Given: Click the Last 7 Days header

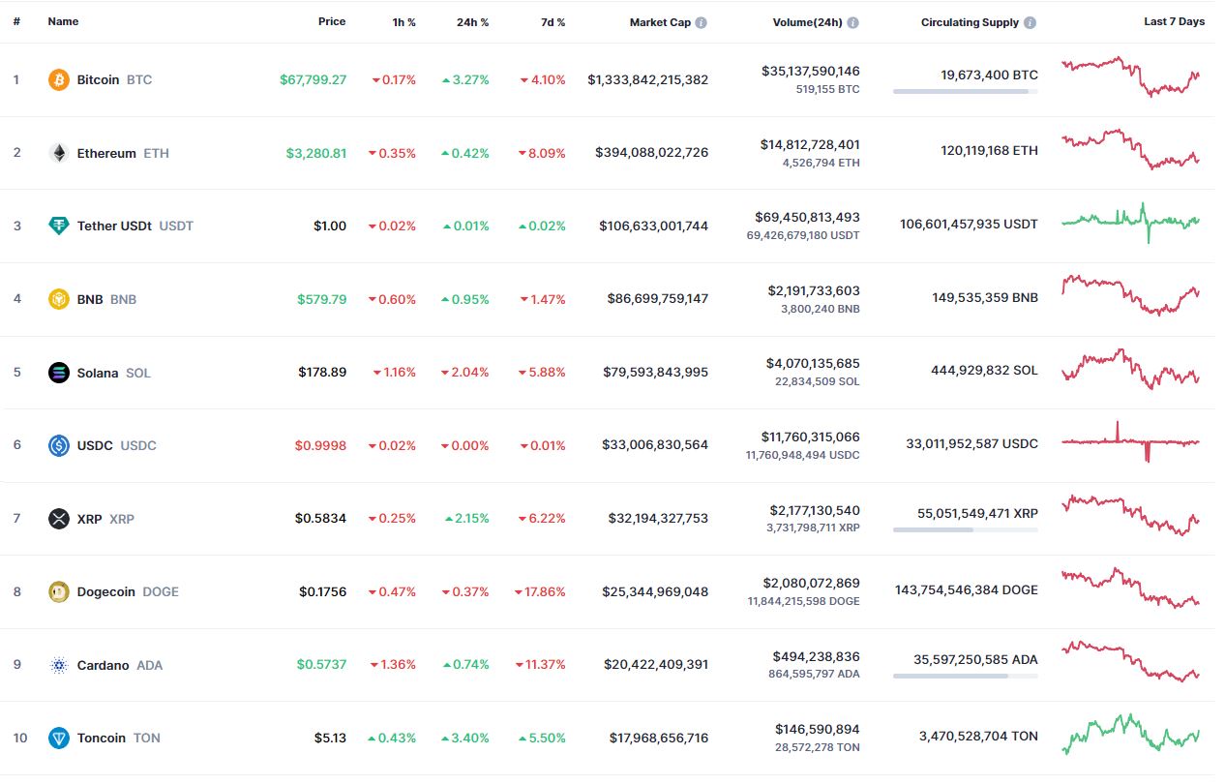Looking at the screenshot, I should tap(1174, 21).
